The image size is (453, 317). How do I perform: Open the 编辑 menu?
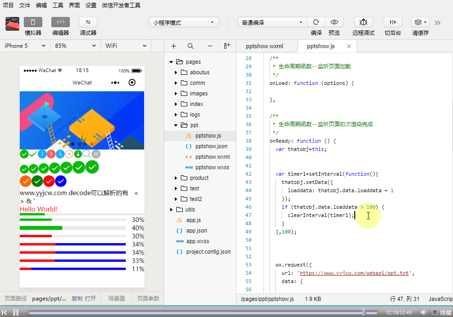point(41,5)
